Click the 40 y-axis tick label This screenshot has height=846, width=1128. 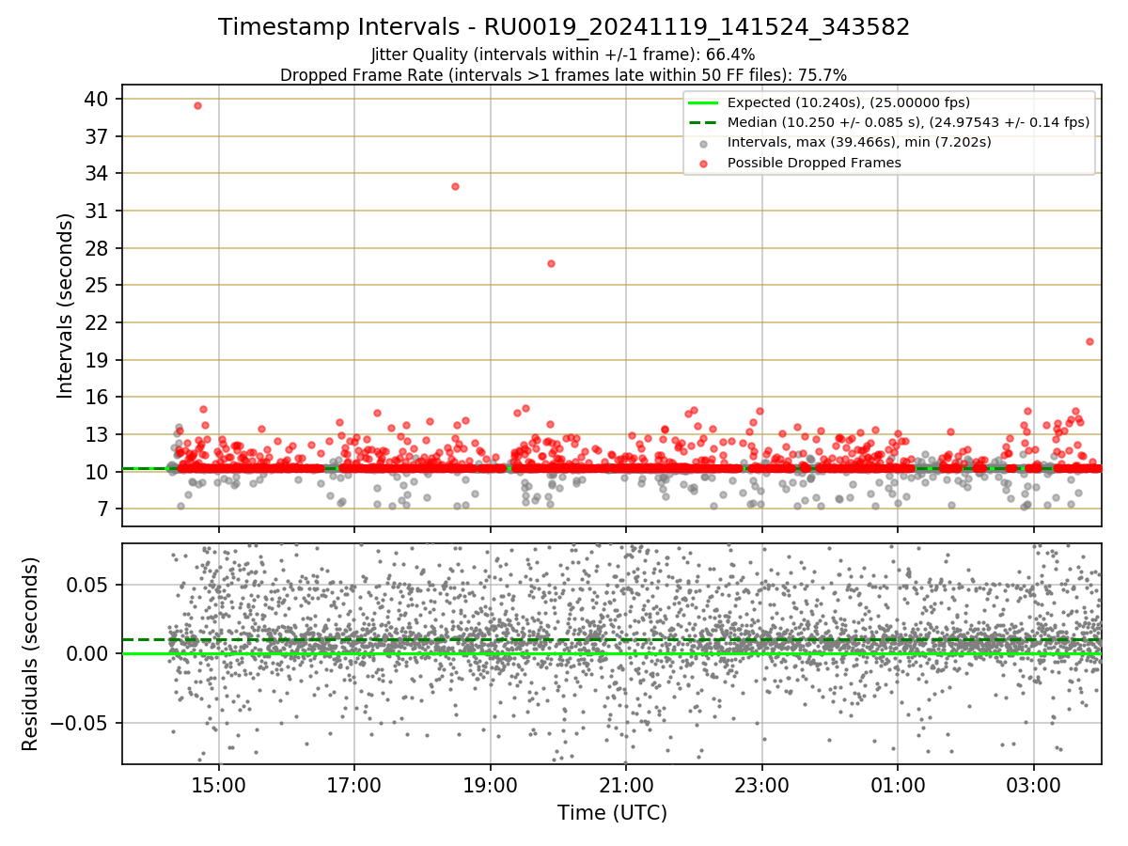click(99, 99)
